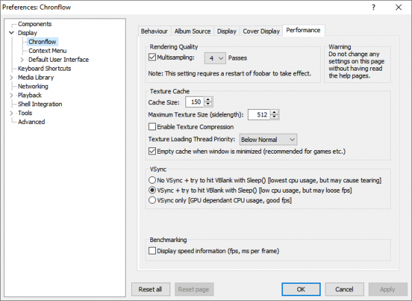The width and height of the screenshot is (412, 301).
Task: Select the VSync only radio option
Action: click(152, 200)
